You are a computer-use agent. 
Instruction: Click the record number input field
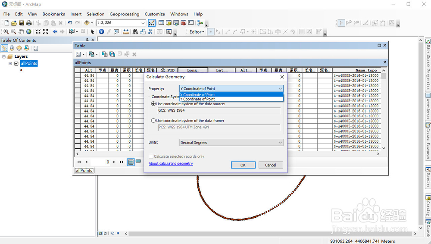(x=100, y=162)
